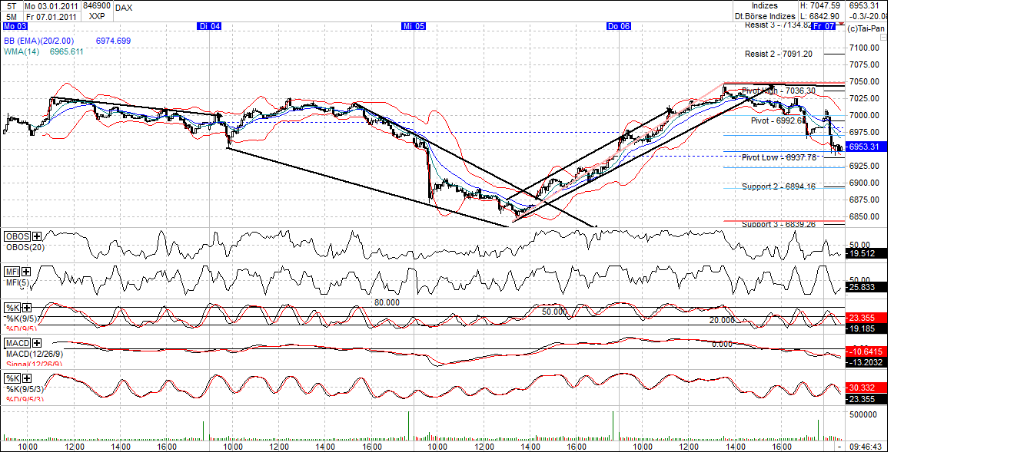Screen dimensions: 1017x452
Task: Click the blue price marker 6953.31 on the axis
Action: (x=865, y=147)
